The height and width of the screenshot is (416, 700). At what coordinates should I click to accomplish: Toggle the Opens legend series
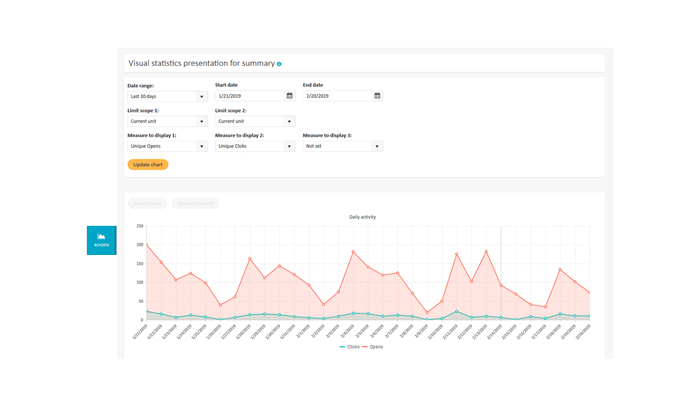pyautogui.click(x=373, y=347)
